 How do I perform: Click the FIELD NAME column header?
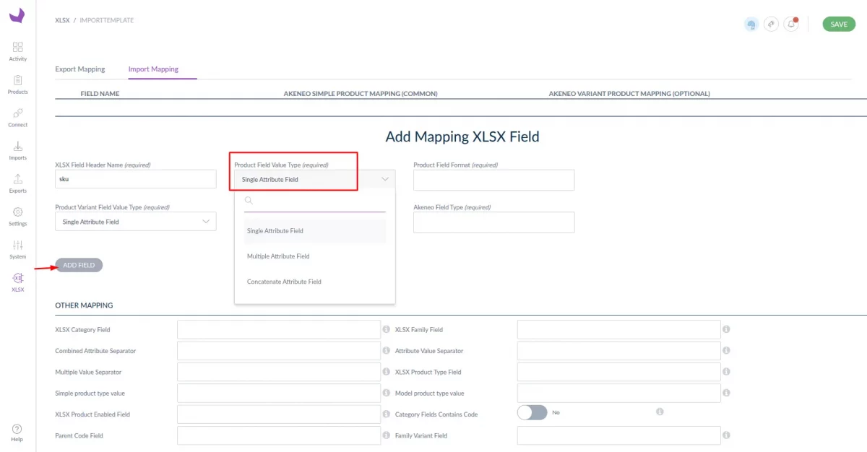point(100,94)
